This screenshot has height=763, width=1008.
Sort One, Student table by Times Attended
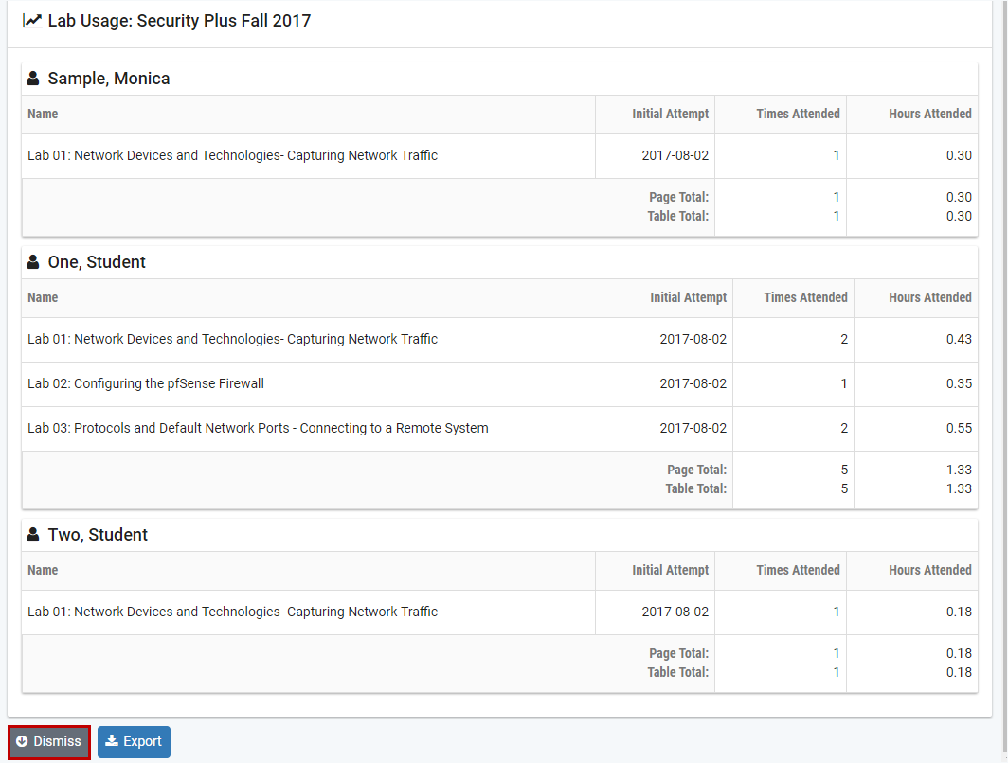[x=805, y=297]
